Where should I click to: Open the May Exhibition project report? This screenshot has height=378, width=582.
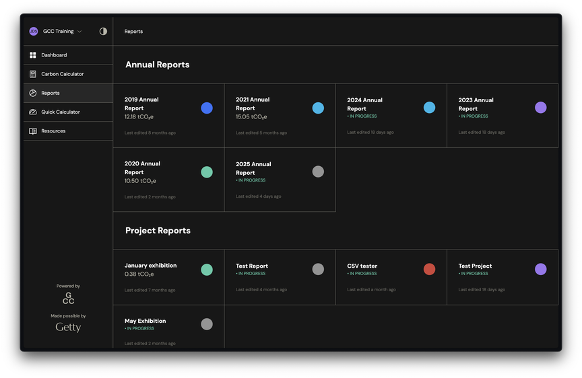tap(145, 321)
